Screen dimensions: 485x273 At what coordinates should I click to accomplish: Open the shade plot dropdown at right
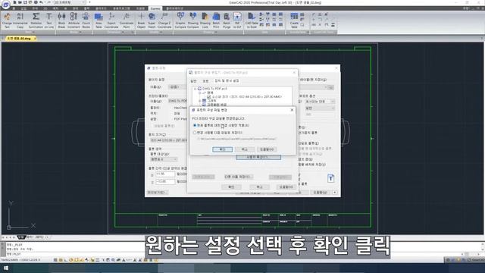click(320, 102)
